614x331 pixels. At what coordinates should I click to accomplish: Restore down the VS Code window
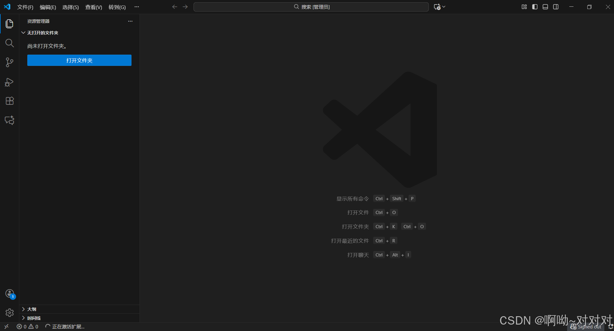(589, 7)
